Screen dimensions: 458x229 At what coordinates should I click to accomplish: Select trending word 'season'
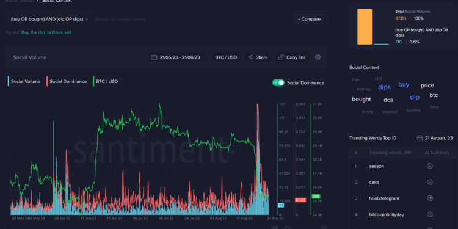pos(377,166)
